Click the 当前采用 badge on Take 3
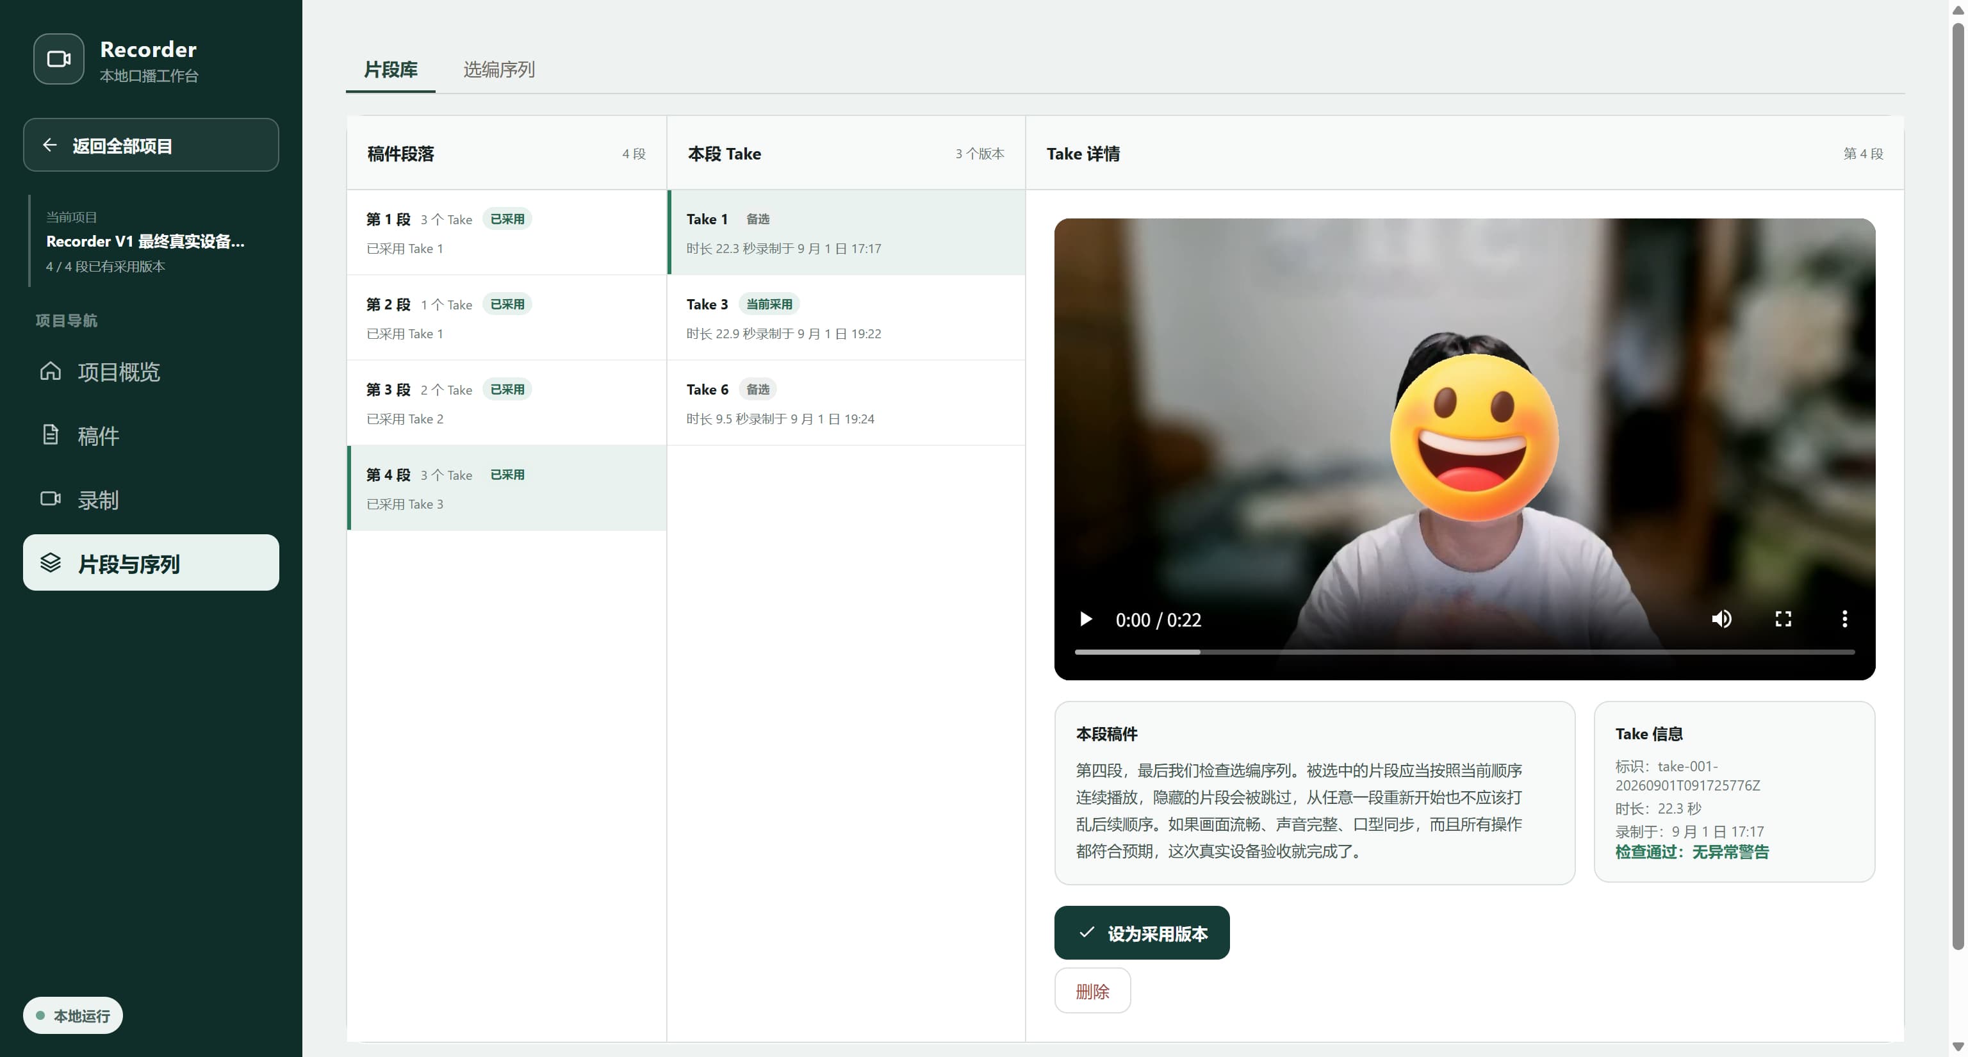The image size is (1968, 1057). coord(769,304)
